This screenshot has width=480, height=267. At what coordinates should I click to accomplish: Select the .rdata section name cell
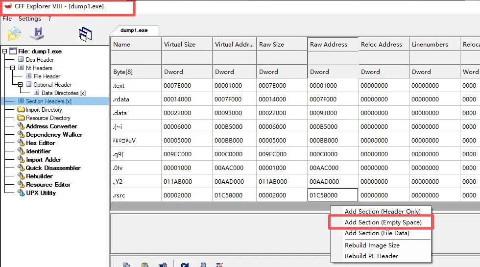click(x=136, y=99)
